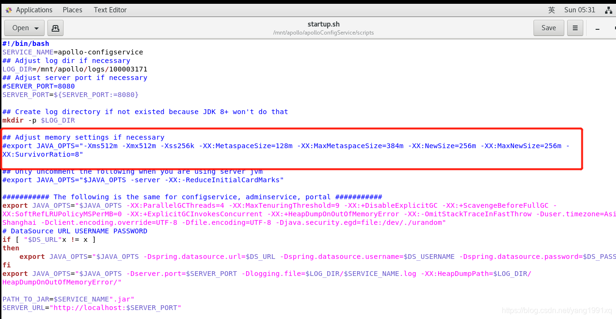Click the mkdir -p $LOG_DIR line
616x319 pixels.
pyautogui.click(x=38, y=120)
